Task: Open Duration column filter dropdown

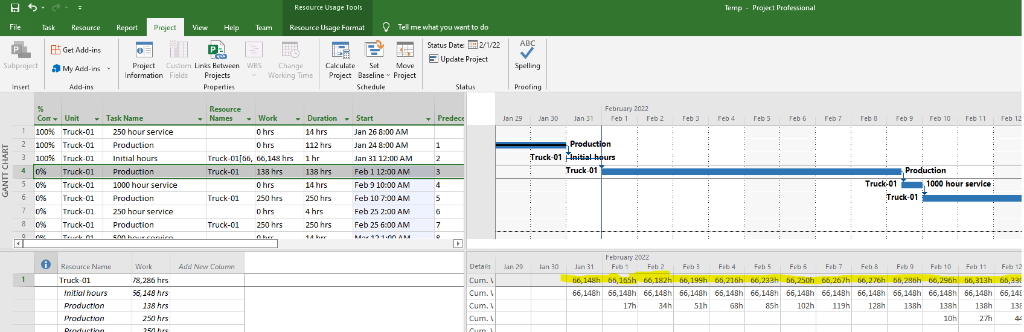Action: point(347,119)
